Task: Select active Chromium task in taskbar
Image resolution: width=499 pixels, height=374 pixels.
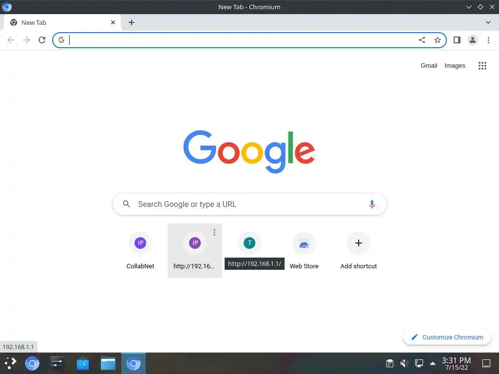Action: 134,363
